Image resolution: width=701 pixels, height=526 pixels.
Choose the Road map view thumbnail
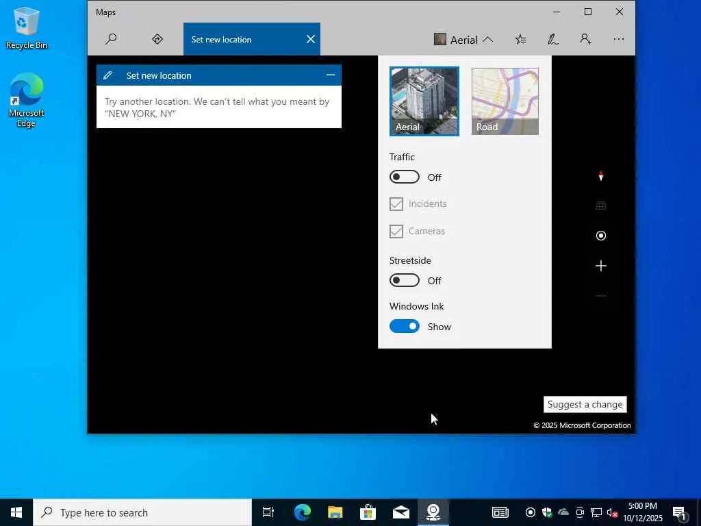[505, 101]
